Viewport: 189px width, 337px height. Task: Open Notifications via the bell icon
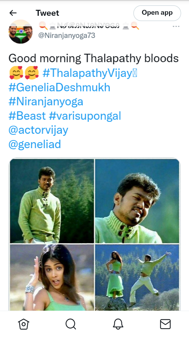(118, 324)
